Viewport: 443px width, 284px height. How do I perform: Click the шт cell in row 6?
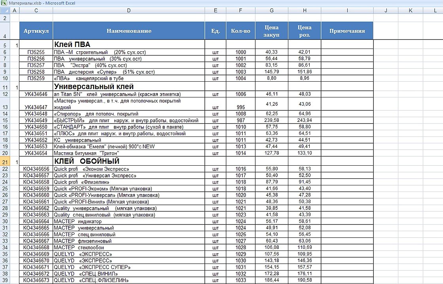point(215,52)
